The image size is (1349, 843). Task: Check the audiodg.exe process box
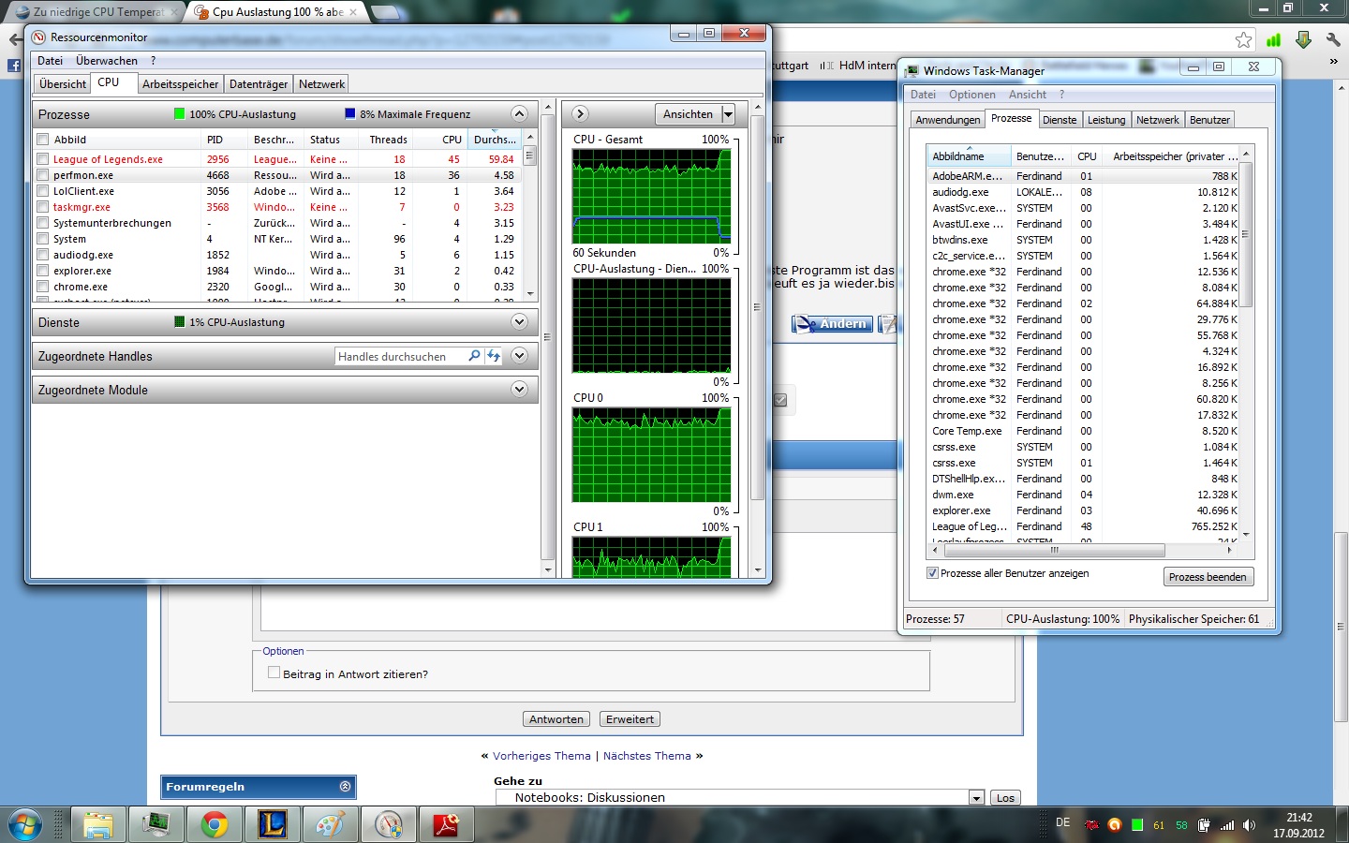pyautogui.click(x=42, y=255)
